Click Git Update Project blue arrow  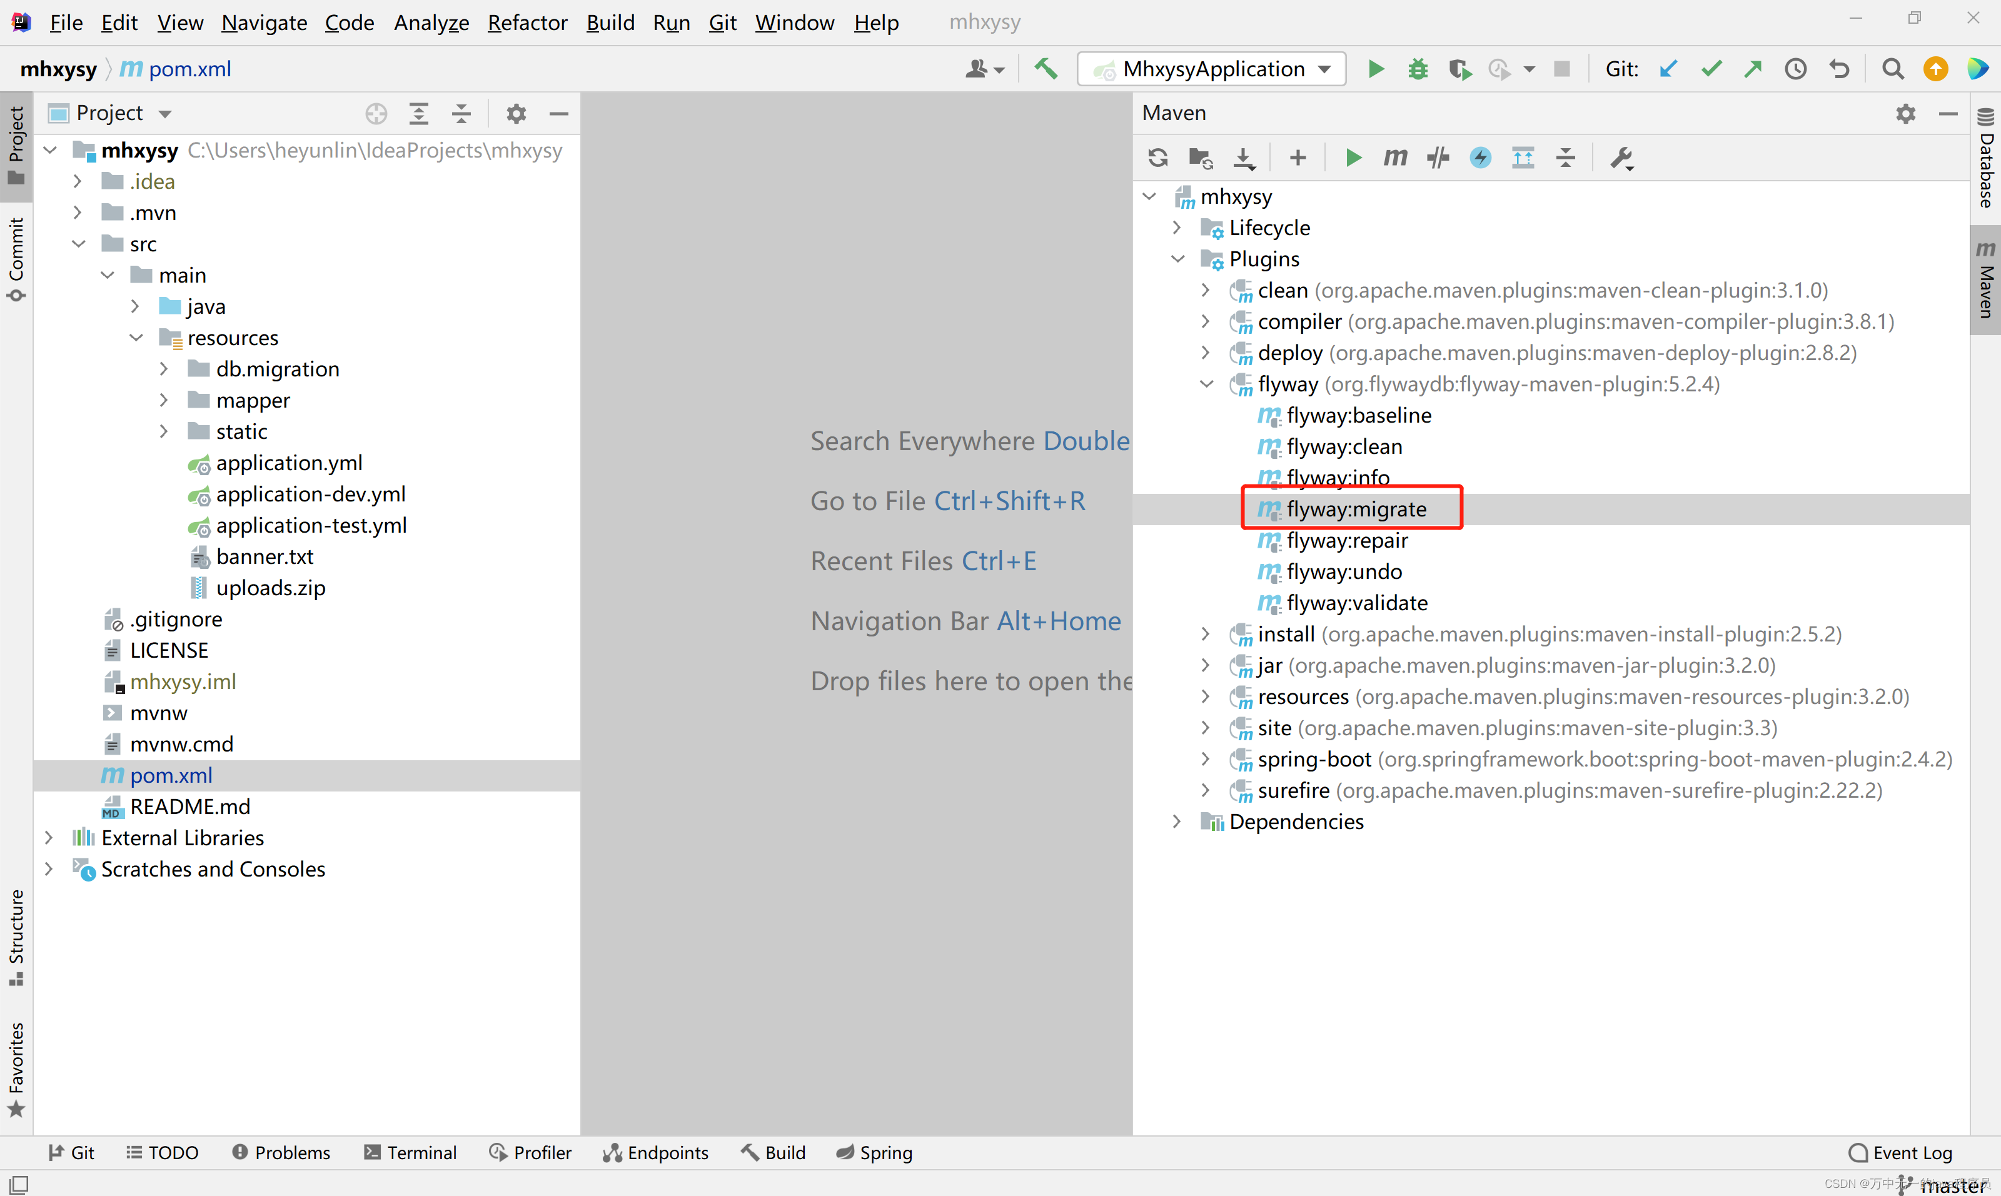[1668, 69]
